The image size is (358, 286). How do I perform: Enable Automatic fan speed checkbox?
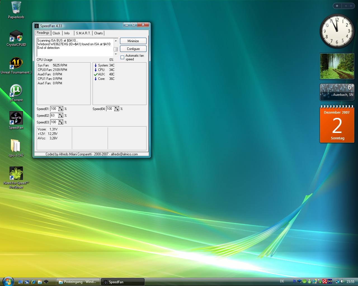(x=122, y=57)
